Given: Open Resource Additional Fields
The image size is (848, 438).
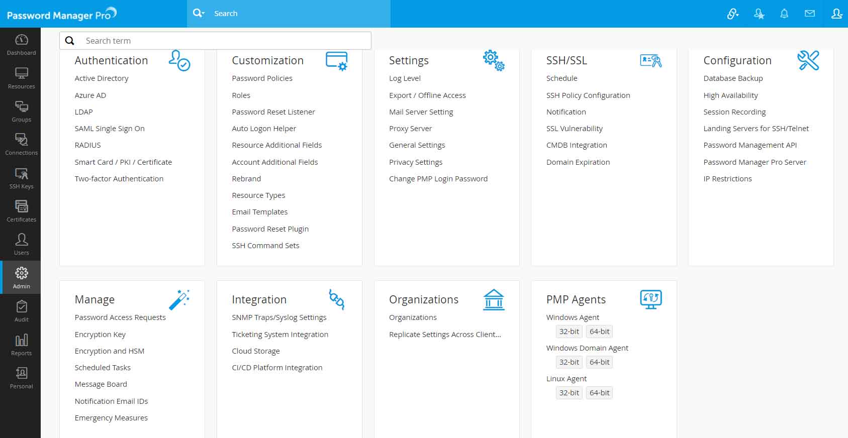Looking at the screenshot, I should [277, 145].
